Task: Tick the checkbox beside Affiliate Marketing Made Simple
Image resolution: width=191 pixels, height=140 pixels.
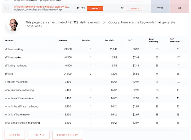Action: [7, 8]
